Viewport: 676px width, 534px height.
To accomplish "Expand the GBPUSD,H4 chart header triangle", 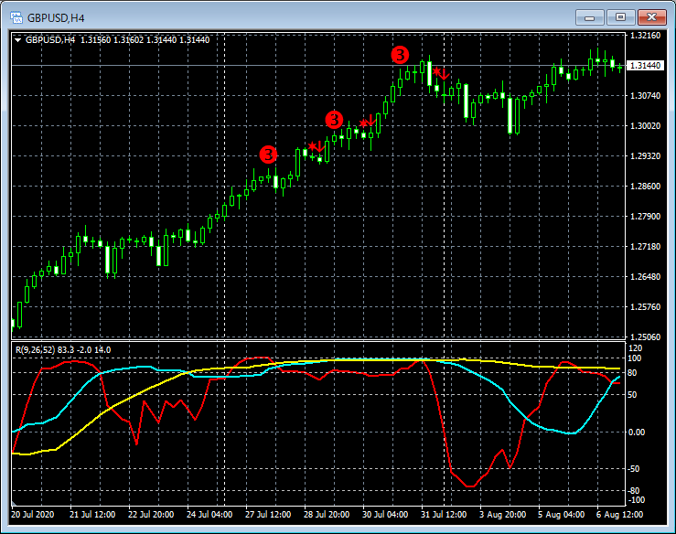I will pyautogui.click(x=17, y=40).
